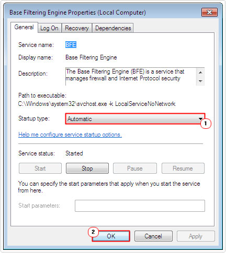Select the highlighted BFE service name text
This screenshot has width=226, height=253.
71,45
